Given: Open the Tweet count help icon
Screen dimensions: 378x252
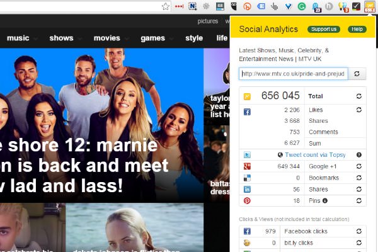Looking at the screenshot, I should pos(359,155).
